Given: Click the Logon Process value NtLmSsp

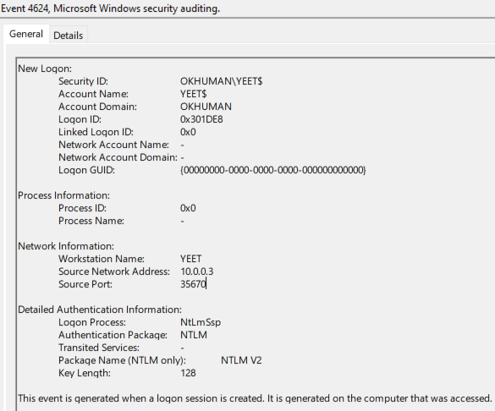Looking at the screenshot, I should (201, 322).
